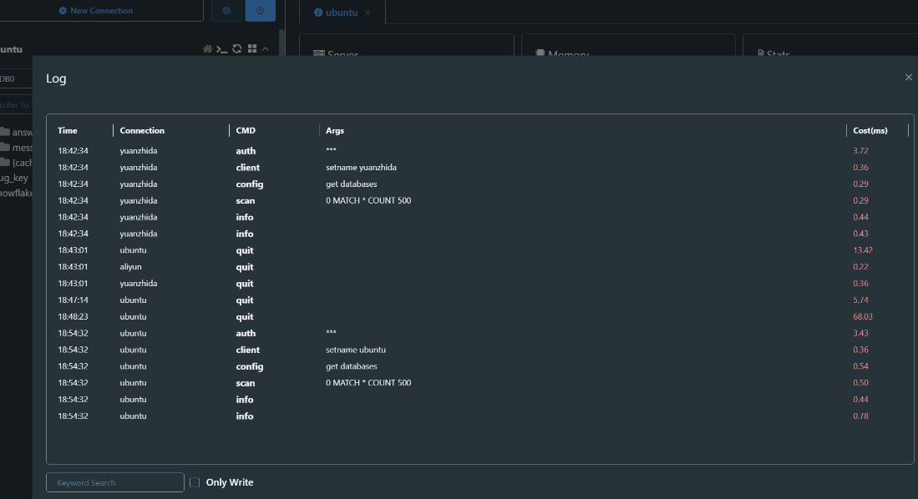Click the command log clock icon
Image resolution: width=918 pixels, height=499 pixels.
pyautogui.click(x=260, y=11)
